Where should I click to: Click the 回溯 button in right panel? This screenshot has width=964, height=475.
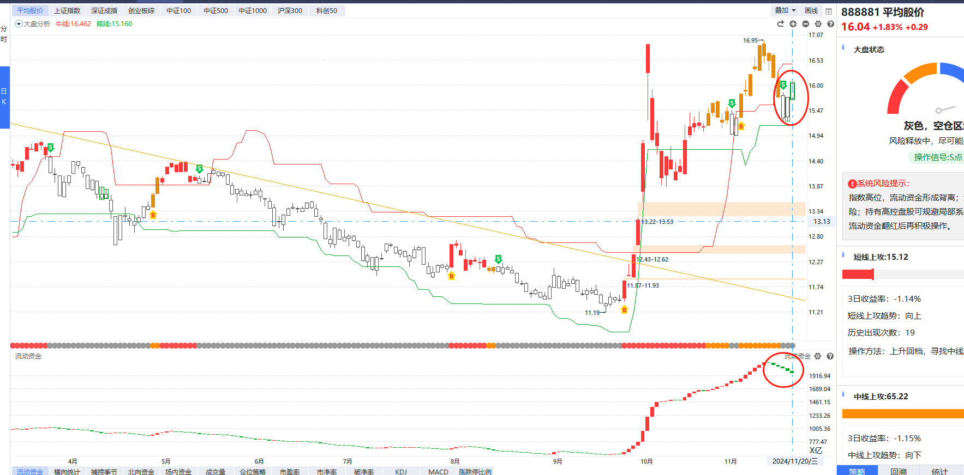click(899, 471)
